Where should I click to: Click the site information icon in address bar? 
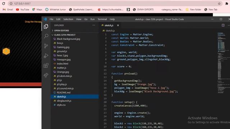click(11, 4)
